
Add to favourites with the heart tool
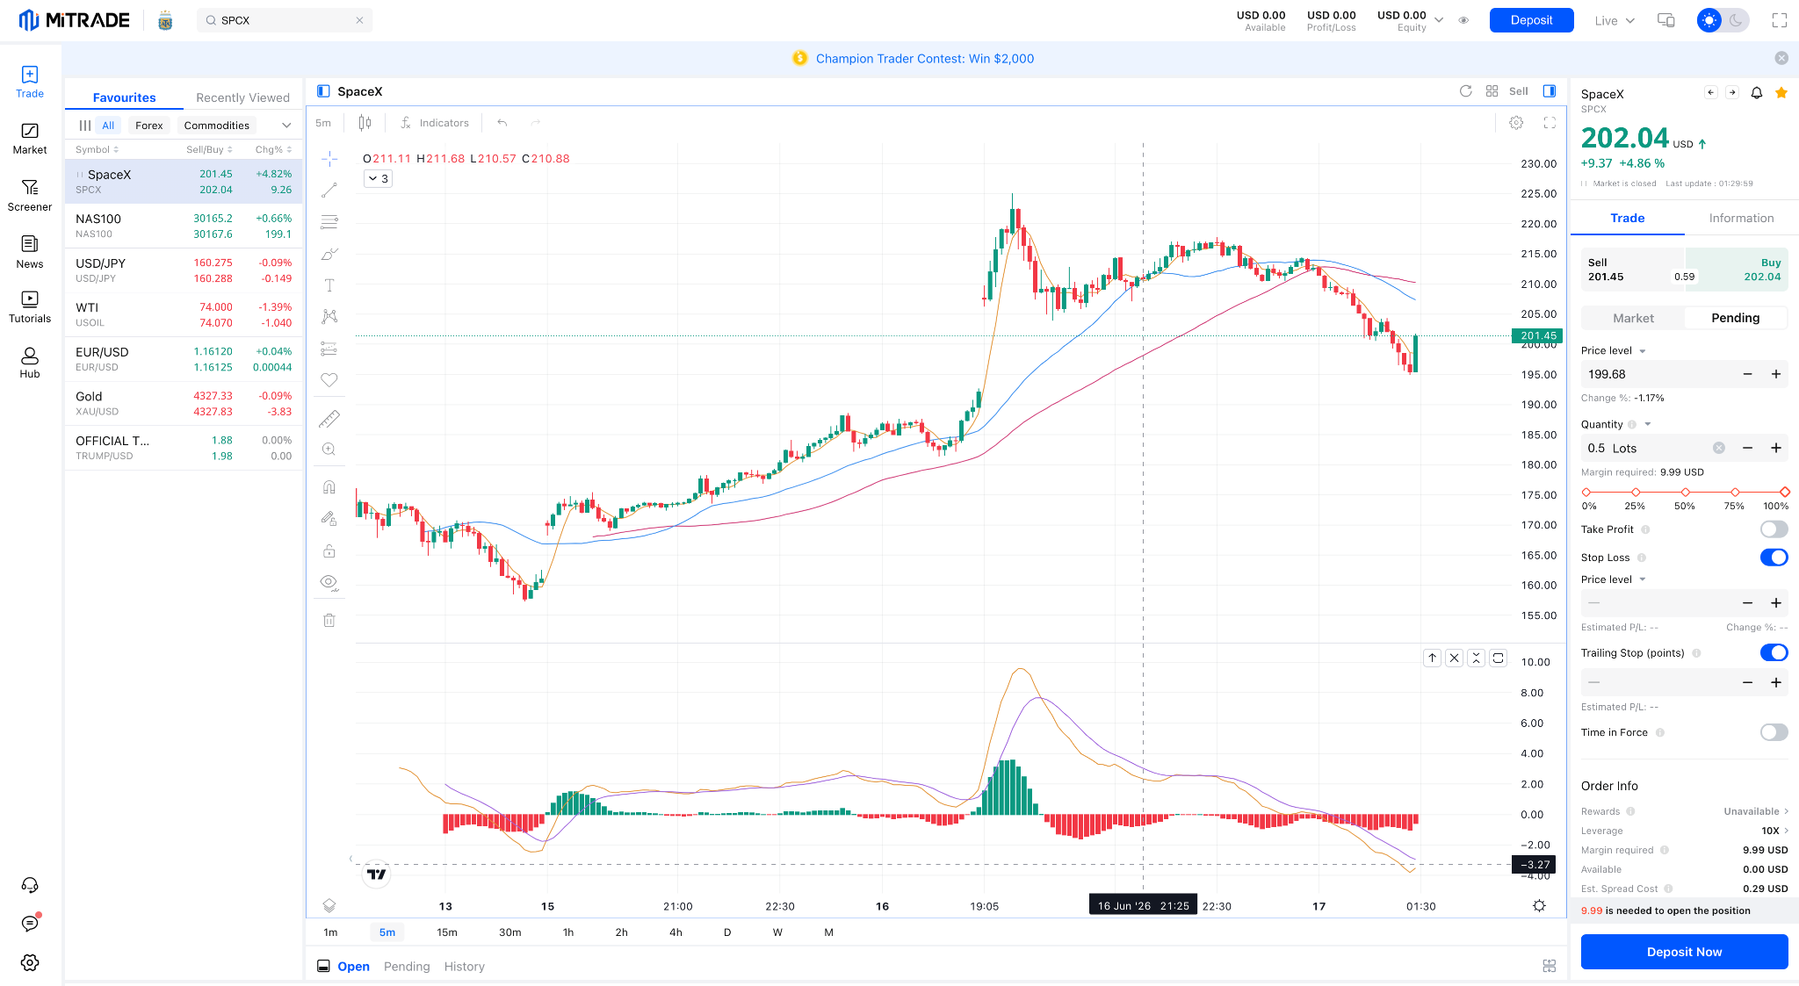click(329, 380)
